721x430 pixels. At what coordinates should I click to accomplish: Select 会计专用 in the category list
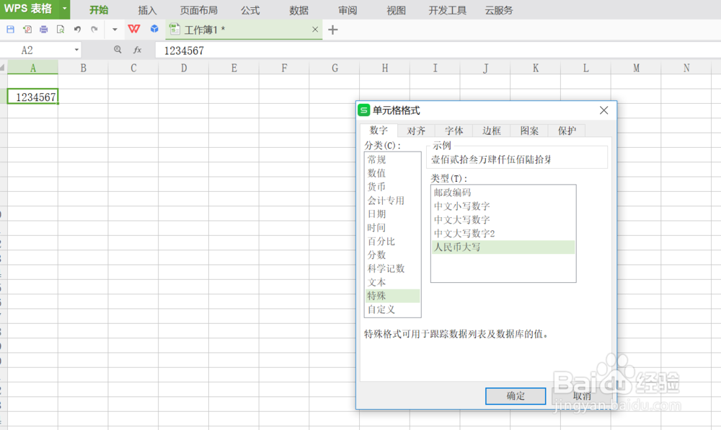coord(393,201)
